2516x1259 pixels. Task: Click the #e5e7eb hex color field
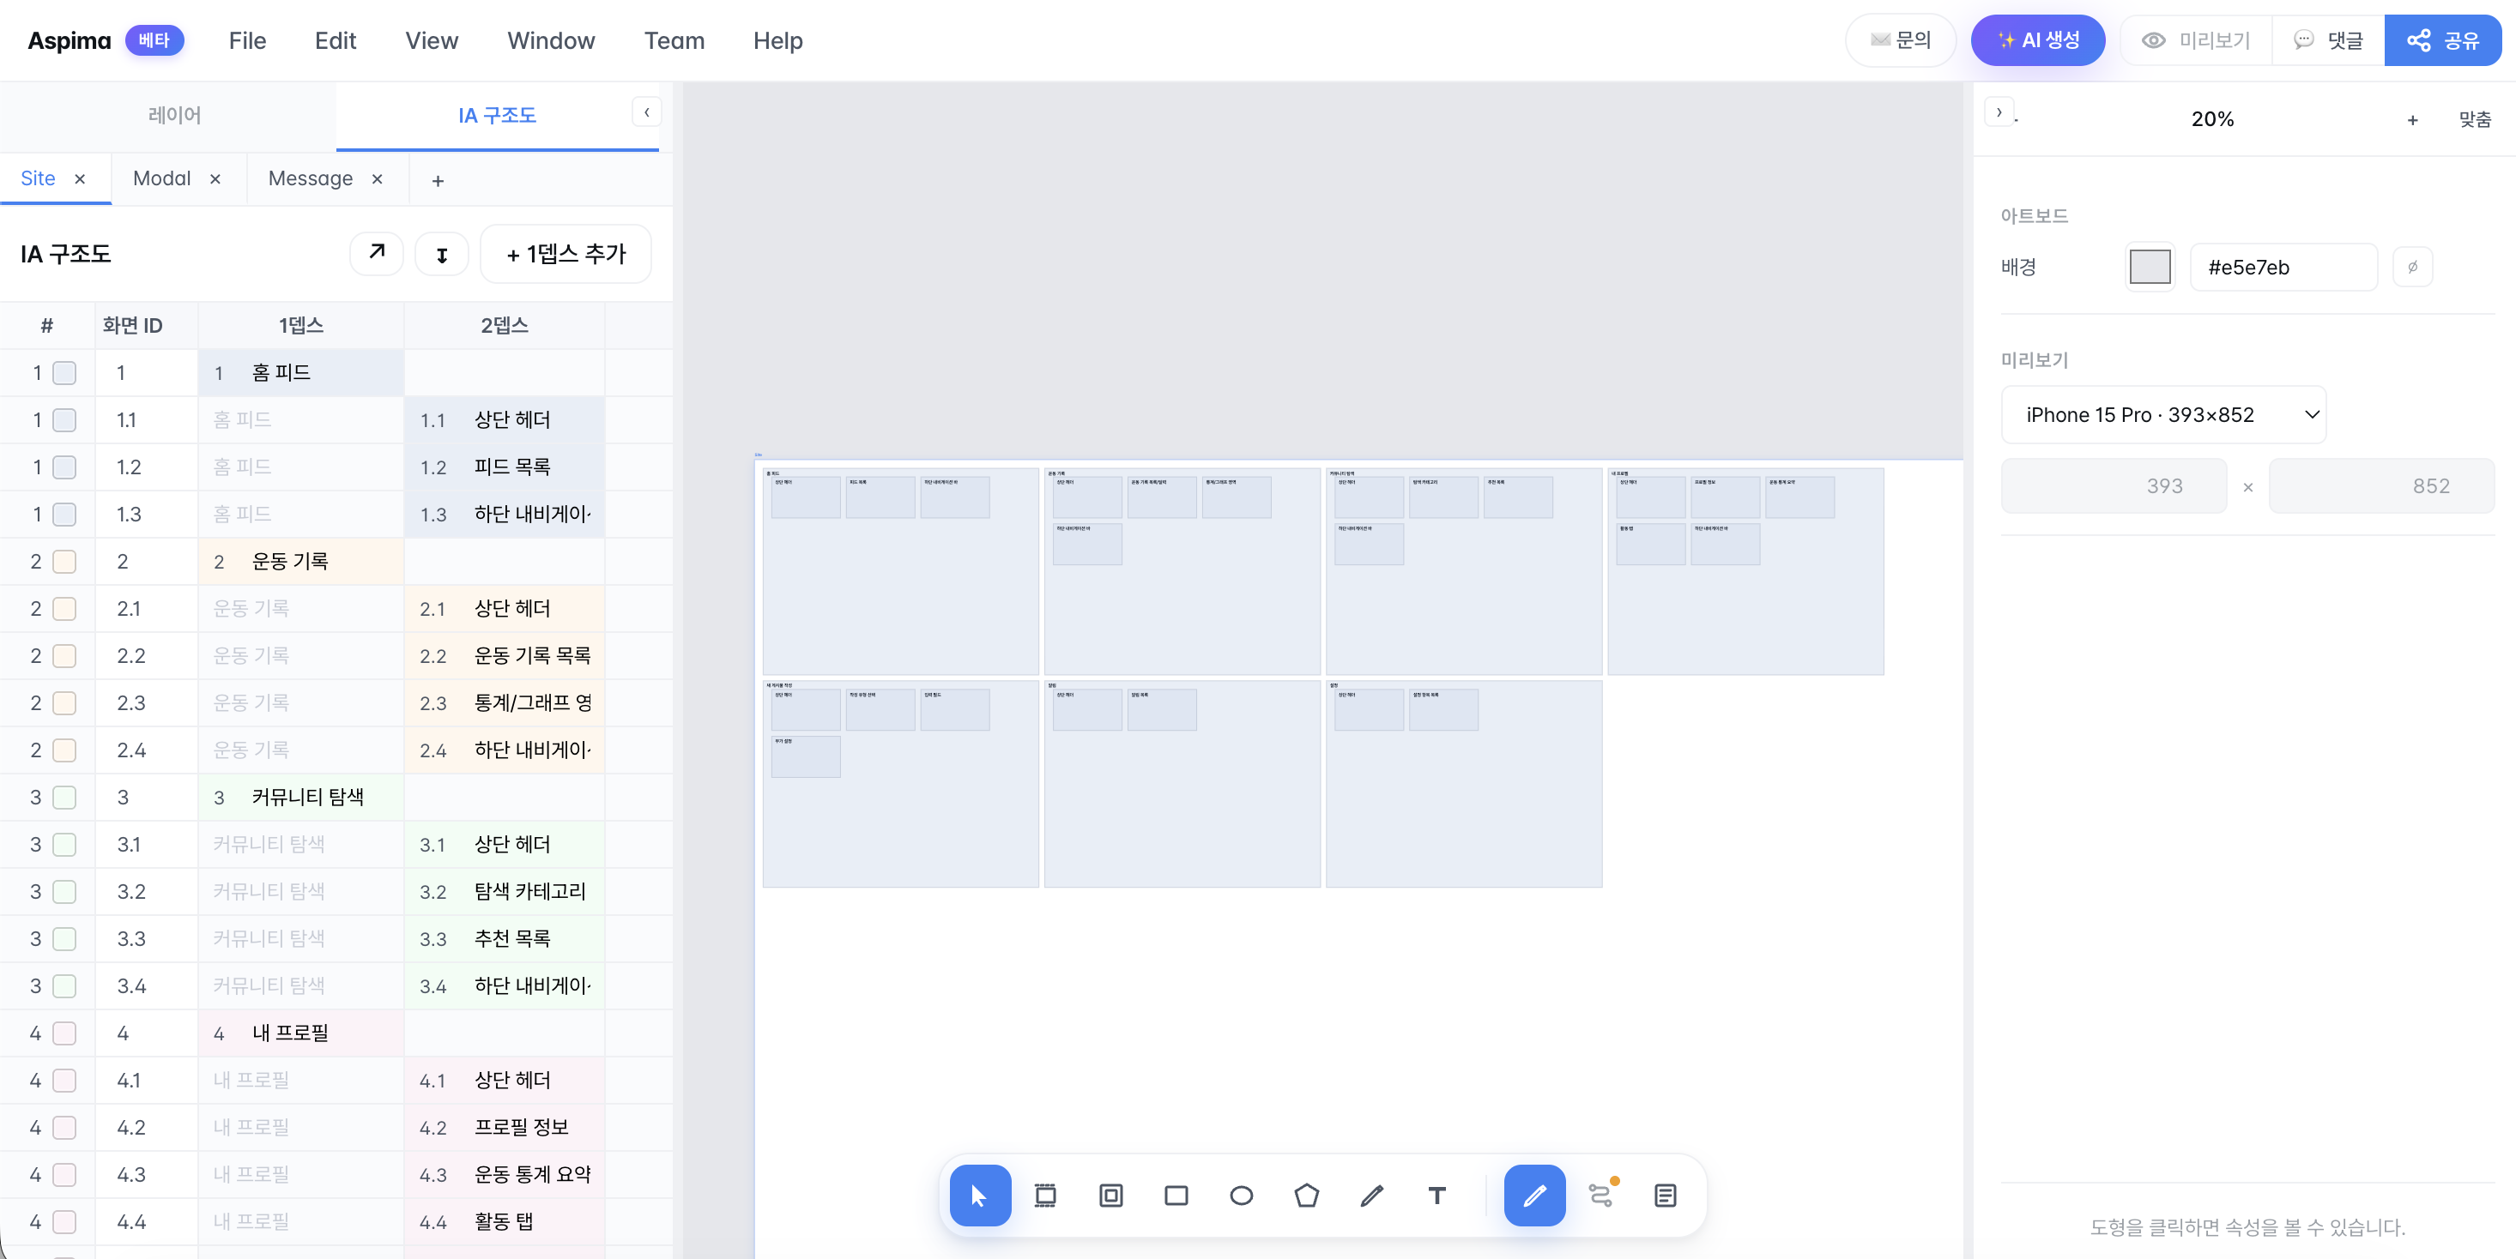(x=2283, y=267)
